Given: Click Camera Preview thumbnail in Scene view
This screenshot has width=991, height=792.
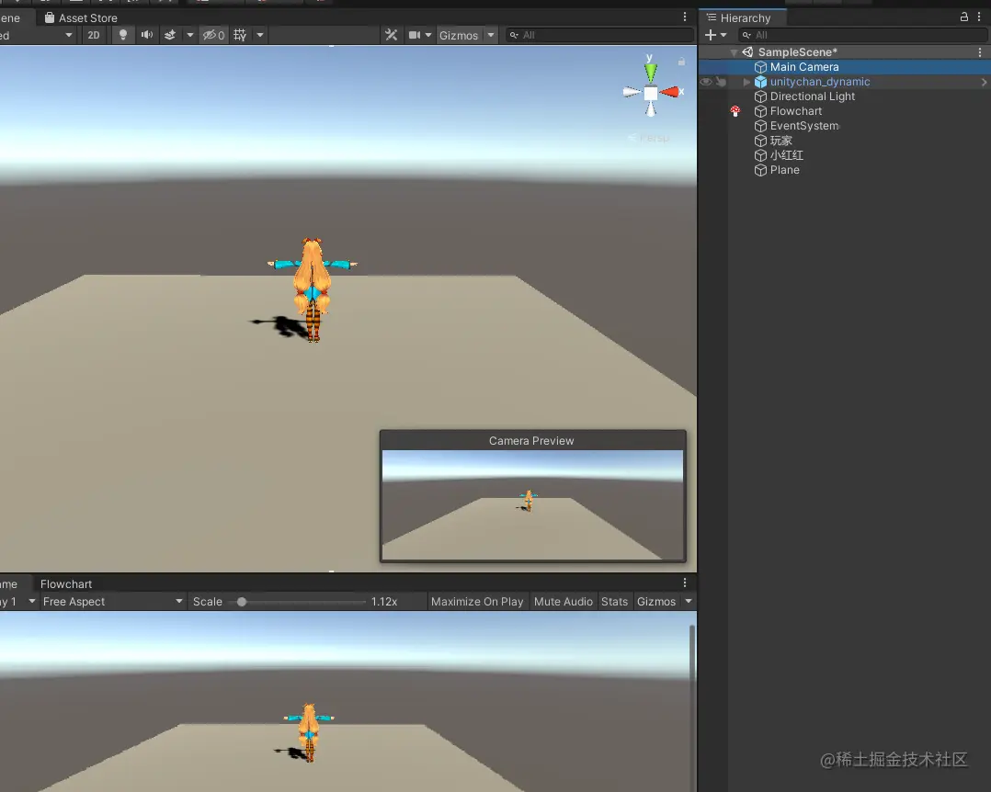Looking at the screenshot, I should coord(532,504).
